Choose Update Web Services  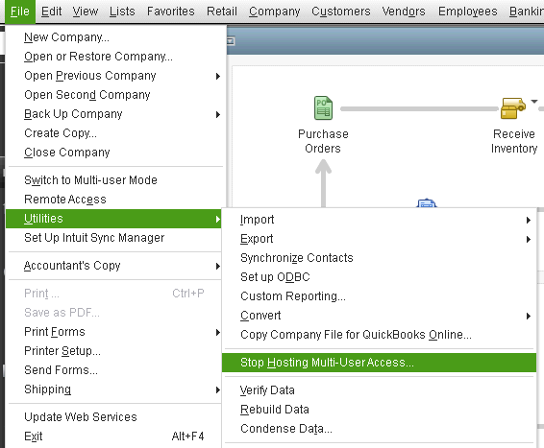(114, 417)
